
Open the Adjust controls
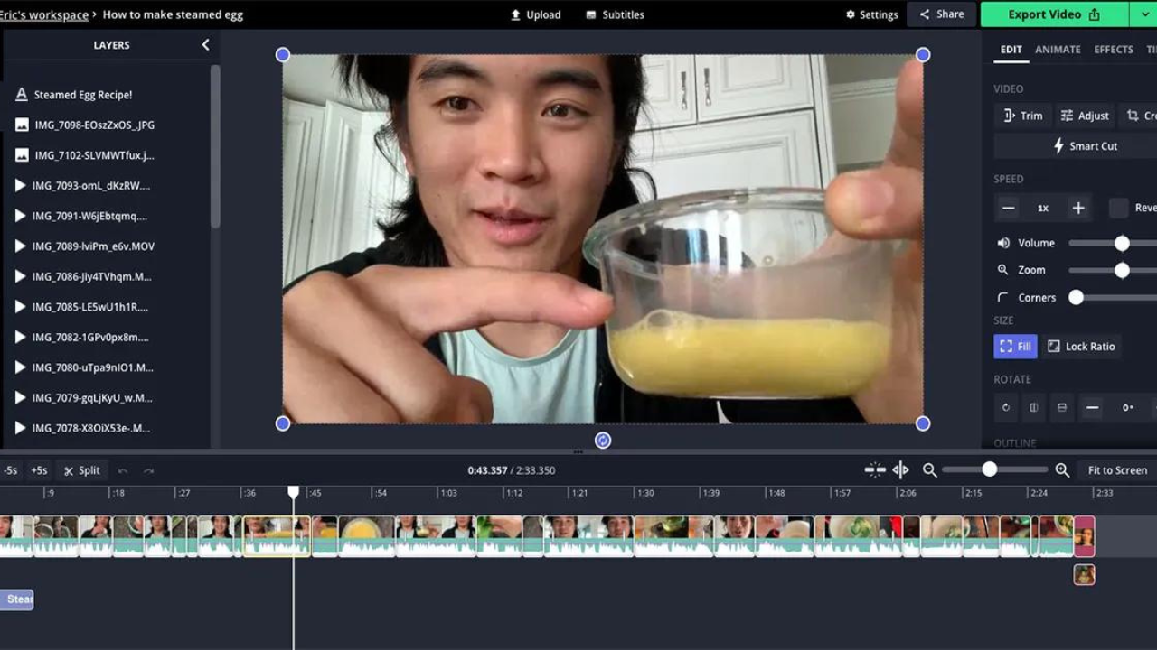1085,115
